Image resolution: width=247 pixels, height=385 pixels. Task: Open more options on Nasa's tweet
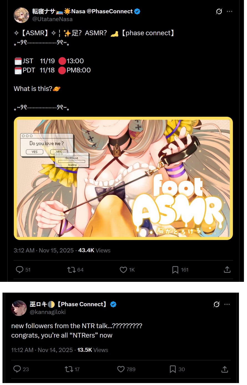(230, 11)
